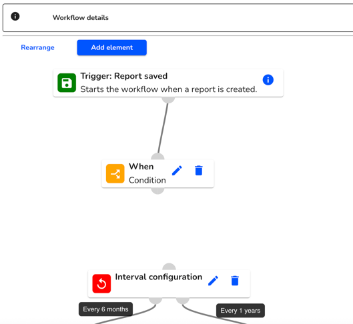The height and width of the screenshot is (324, 353).
Task: Click the Rearrange link
Action: pos(37,47)
